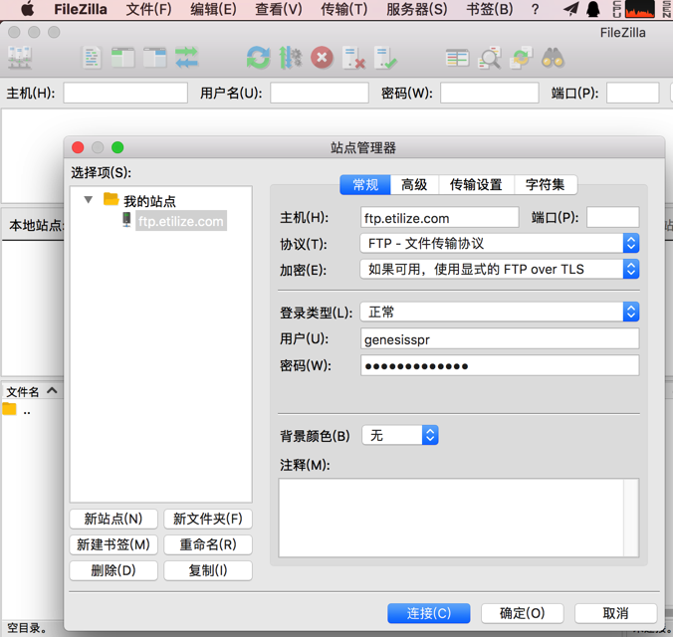Open the 背景颜色(B) color dropdown
Screen dimensions: 673x637
(400, 435)
